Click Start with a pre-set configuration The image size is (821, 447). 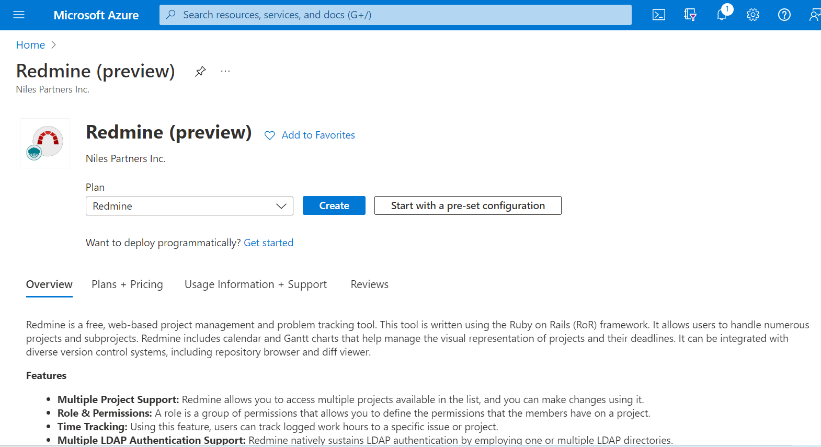coord(468,205)
